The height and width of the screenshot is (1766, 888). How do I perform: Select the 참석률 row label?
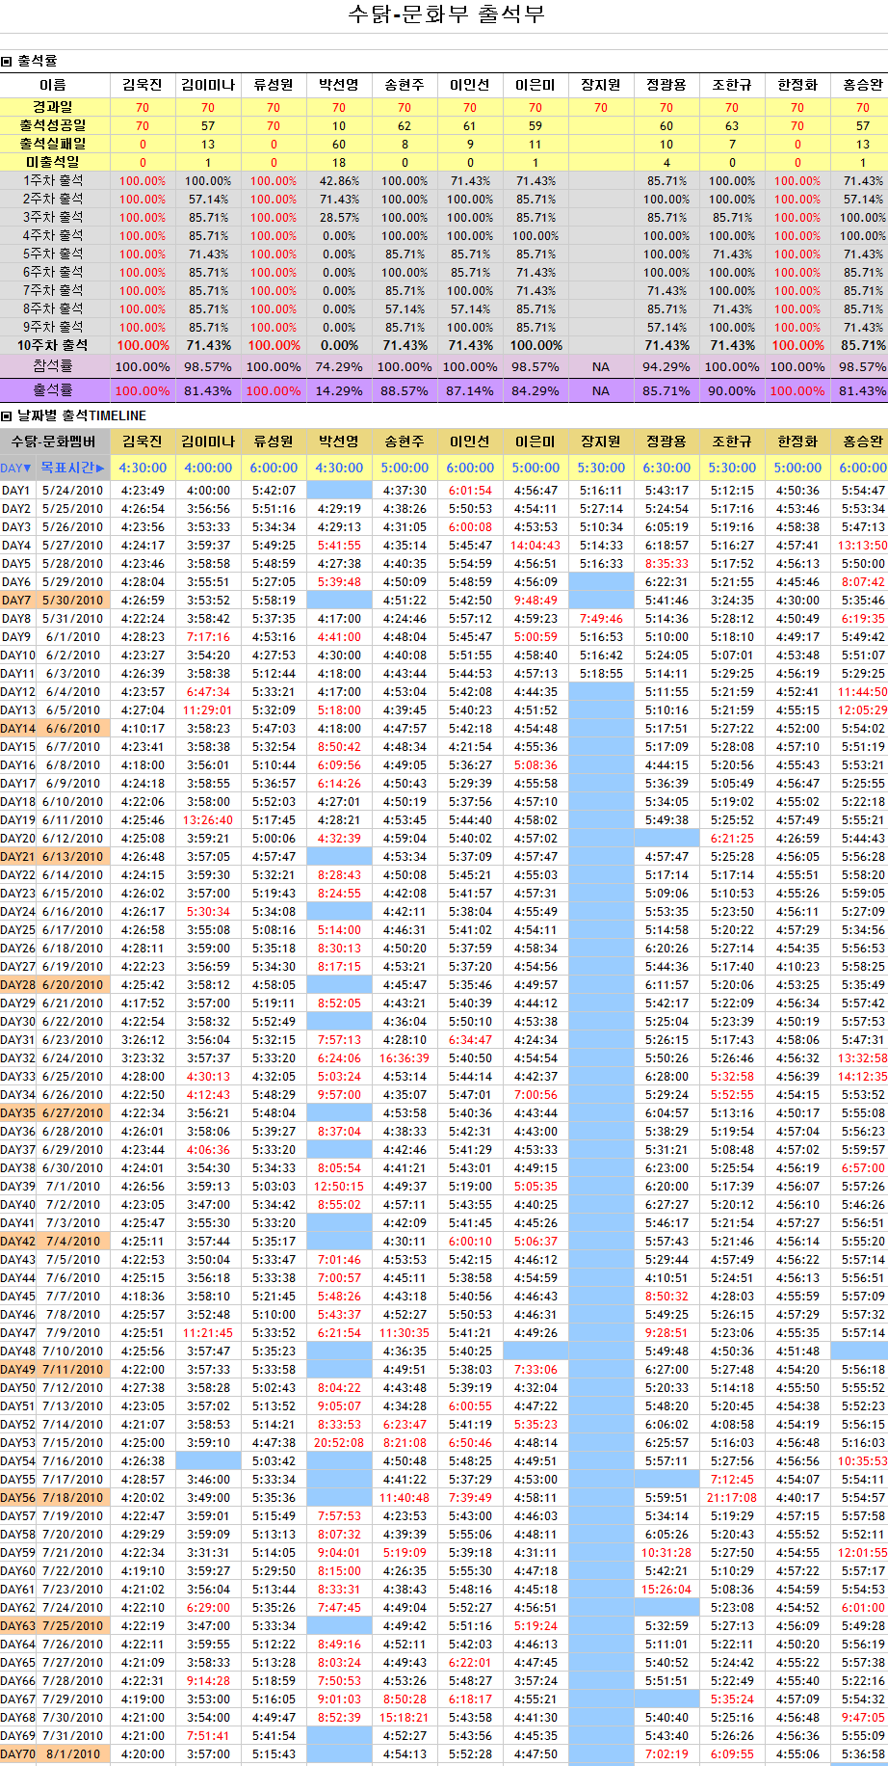[53, 366]
